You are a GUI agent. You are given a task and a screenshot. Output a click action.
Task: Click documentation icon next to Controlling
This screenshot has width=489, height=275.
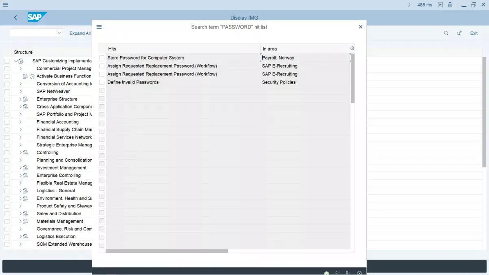(x=25, y=152)
